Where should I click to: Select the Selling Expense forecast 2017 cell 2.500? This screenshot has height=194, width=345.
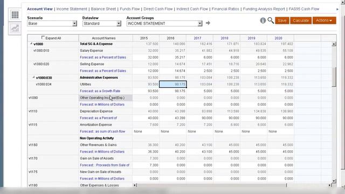199,71
